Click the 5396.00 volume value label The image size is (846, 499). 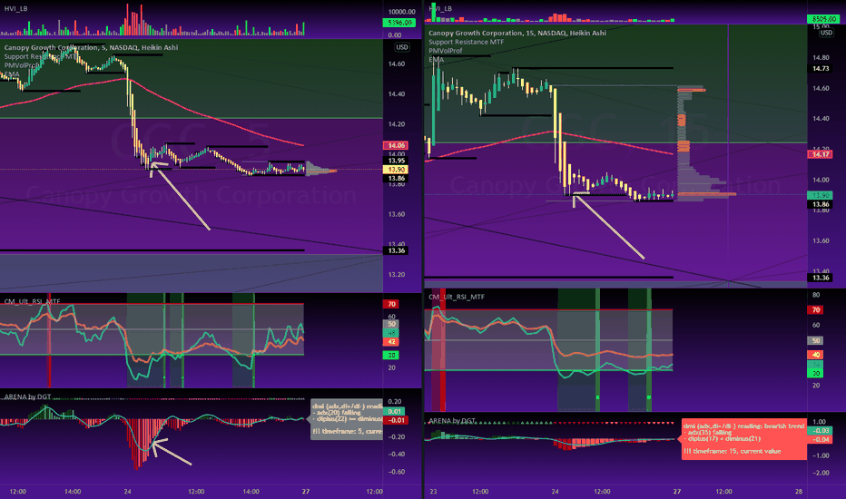398,23
